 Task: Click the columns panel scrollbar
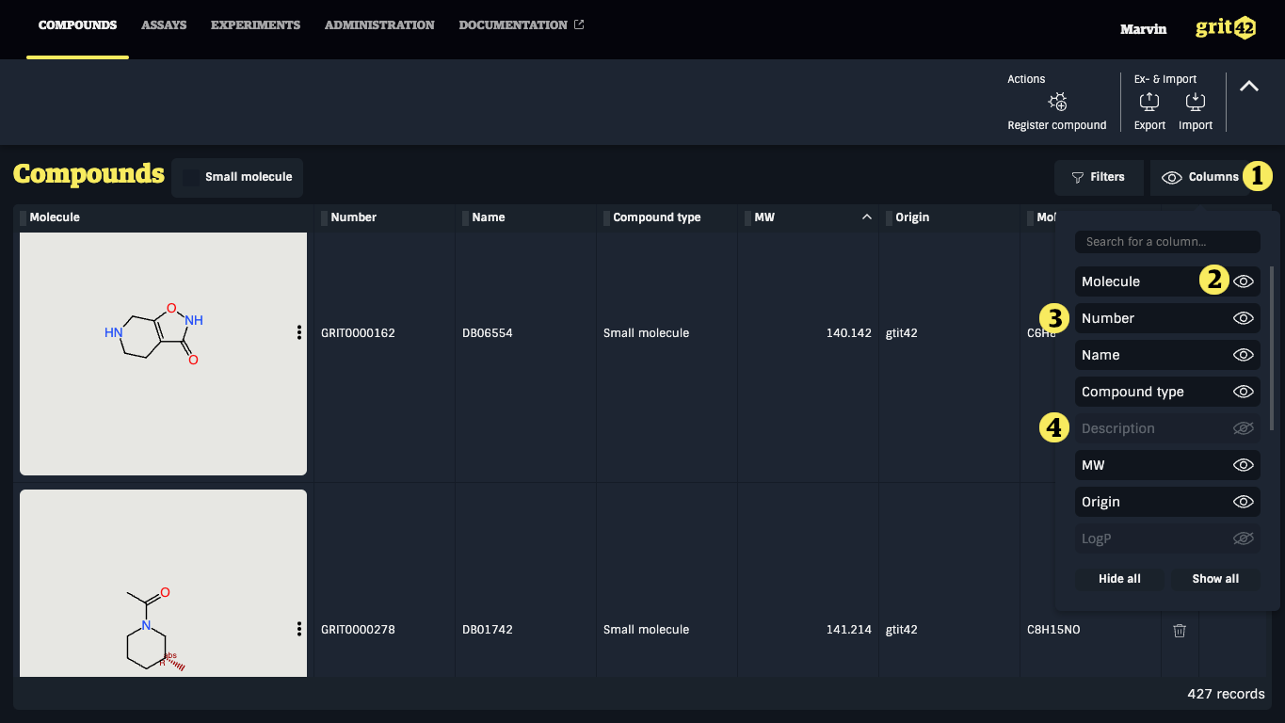pyautogui.click(x=1272, y=348)
